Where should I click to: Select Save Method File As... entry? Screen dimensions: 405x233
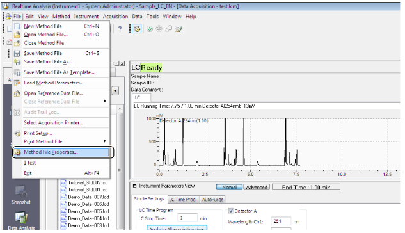[x=61, y=61]
